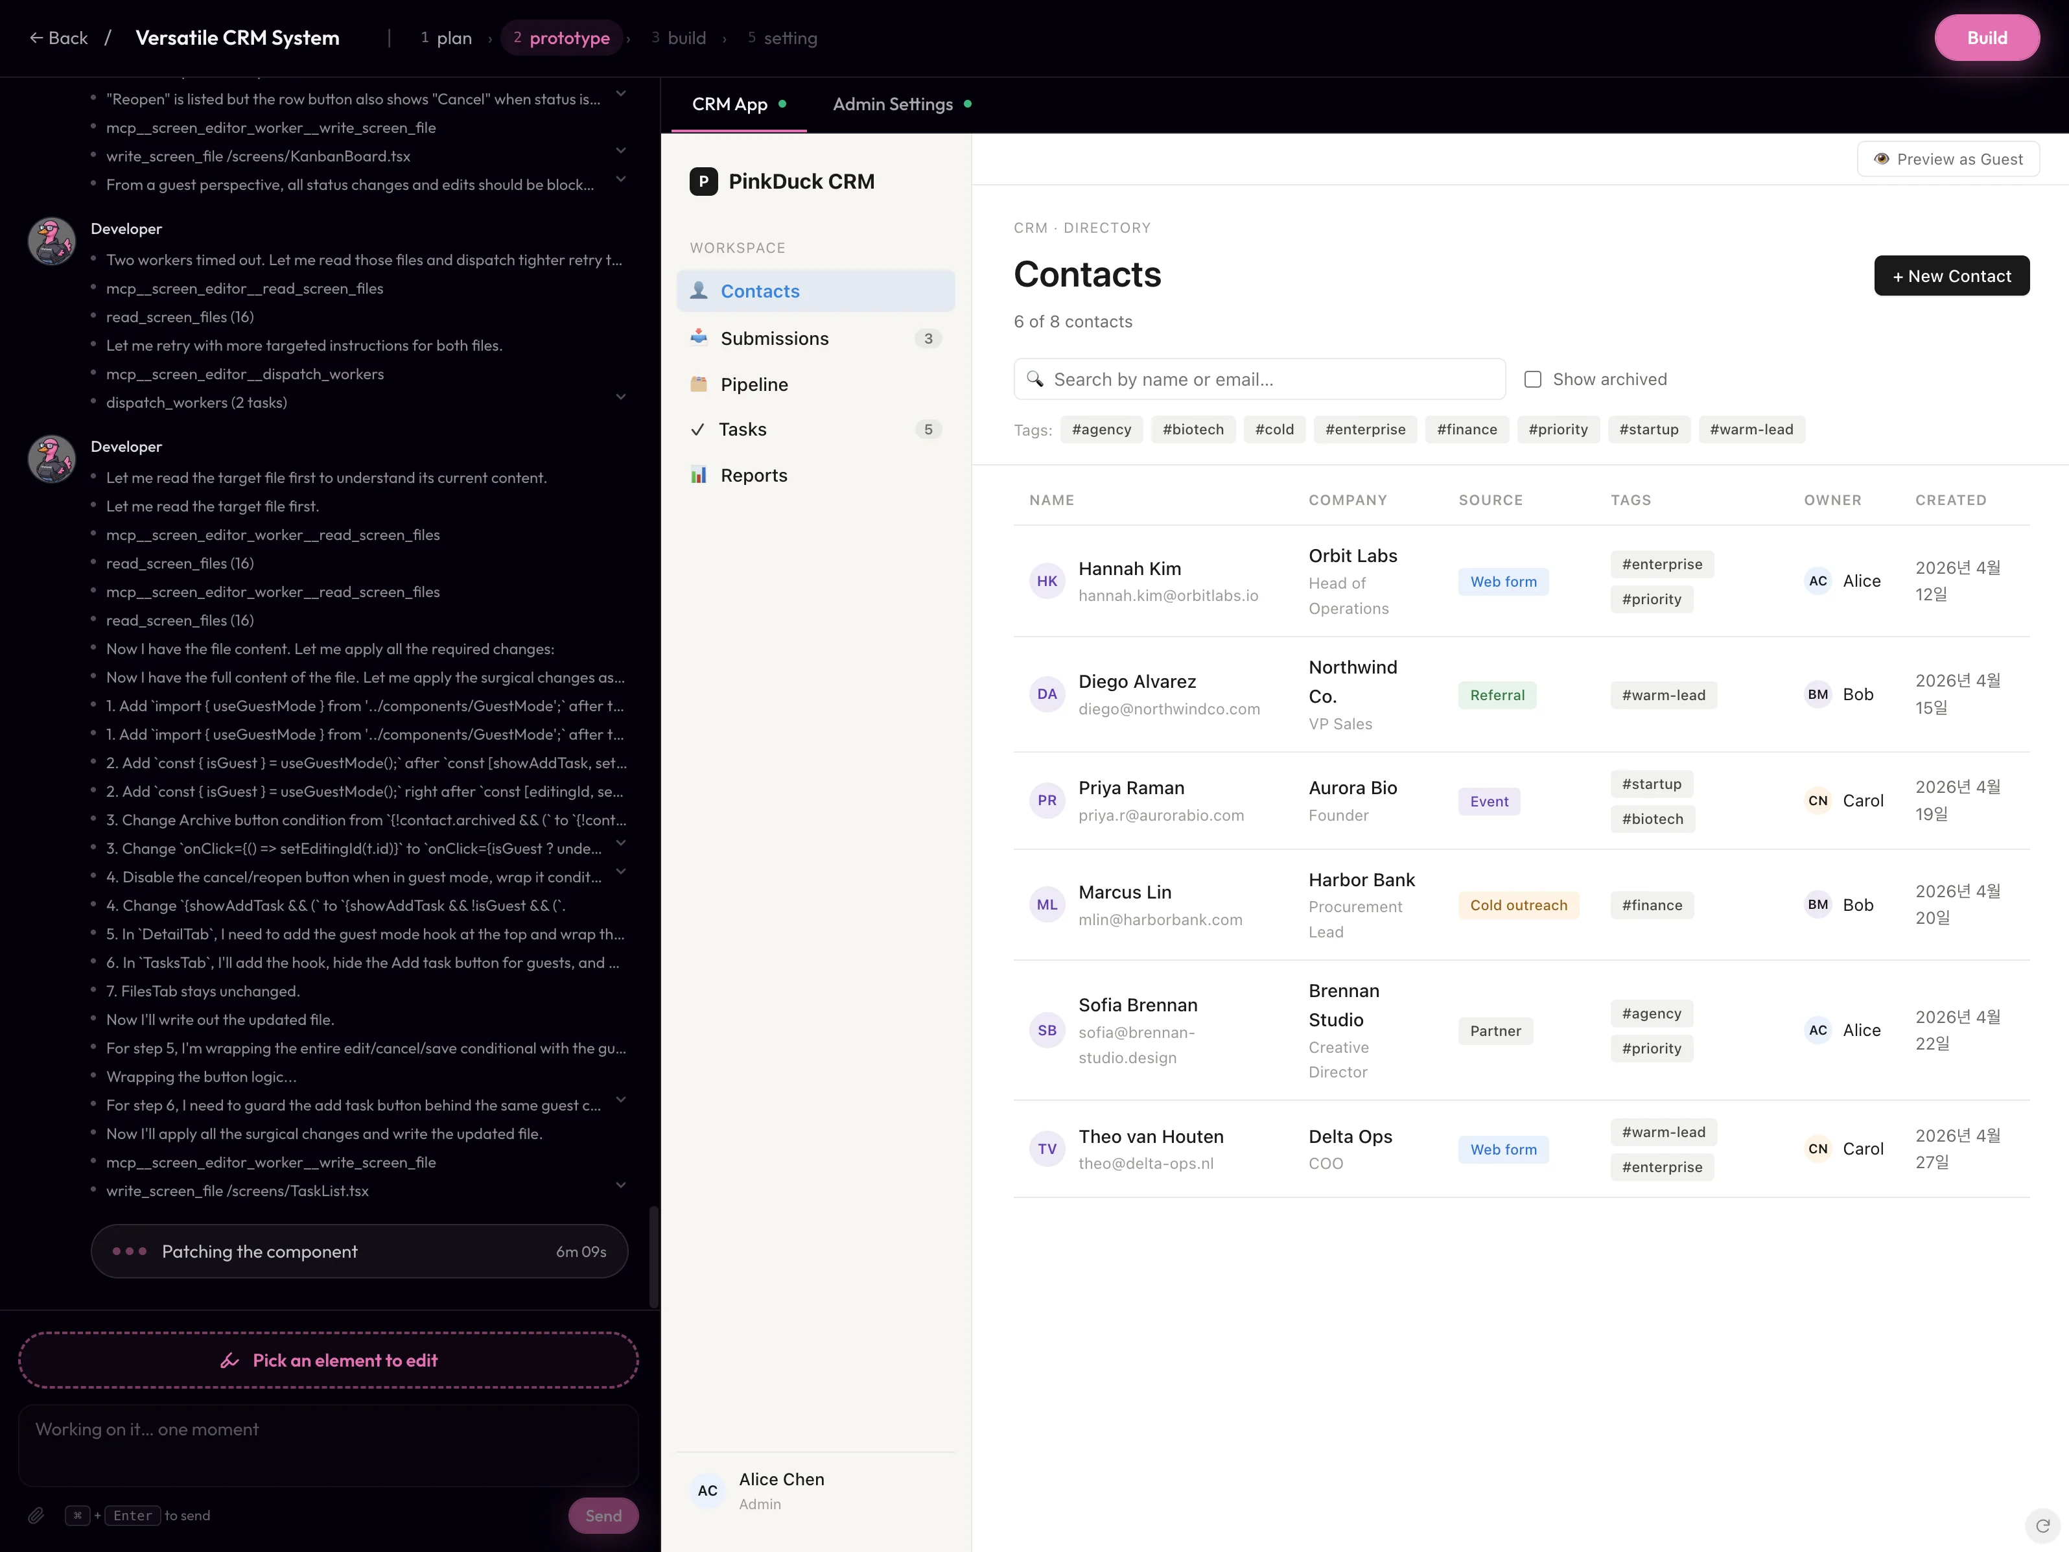Go Back to previous page

(58, 38)
